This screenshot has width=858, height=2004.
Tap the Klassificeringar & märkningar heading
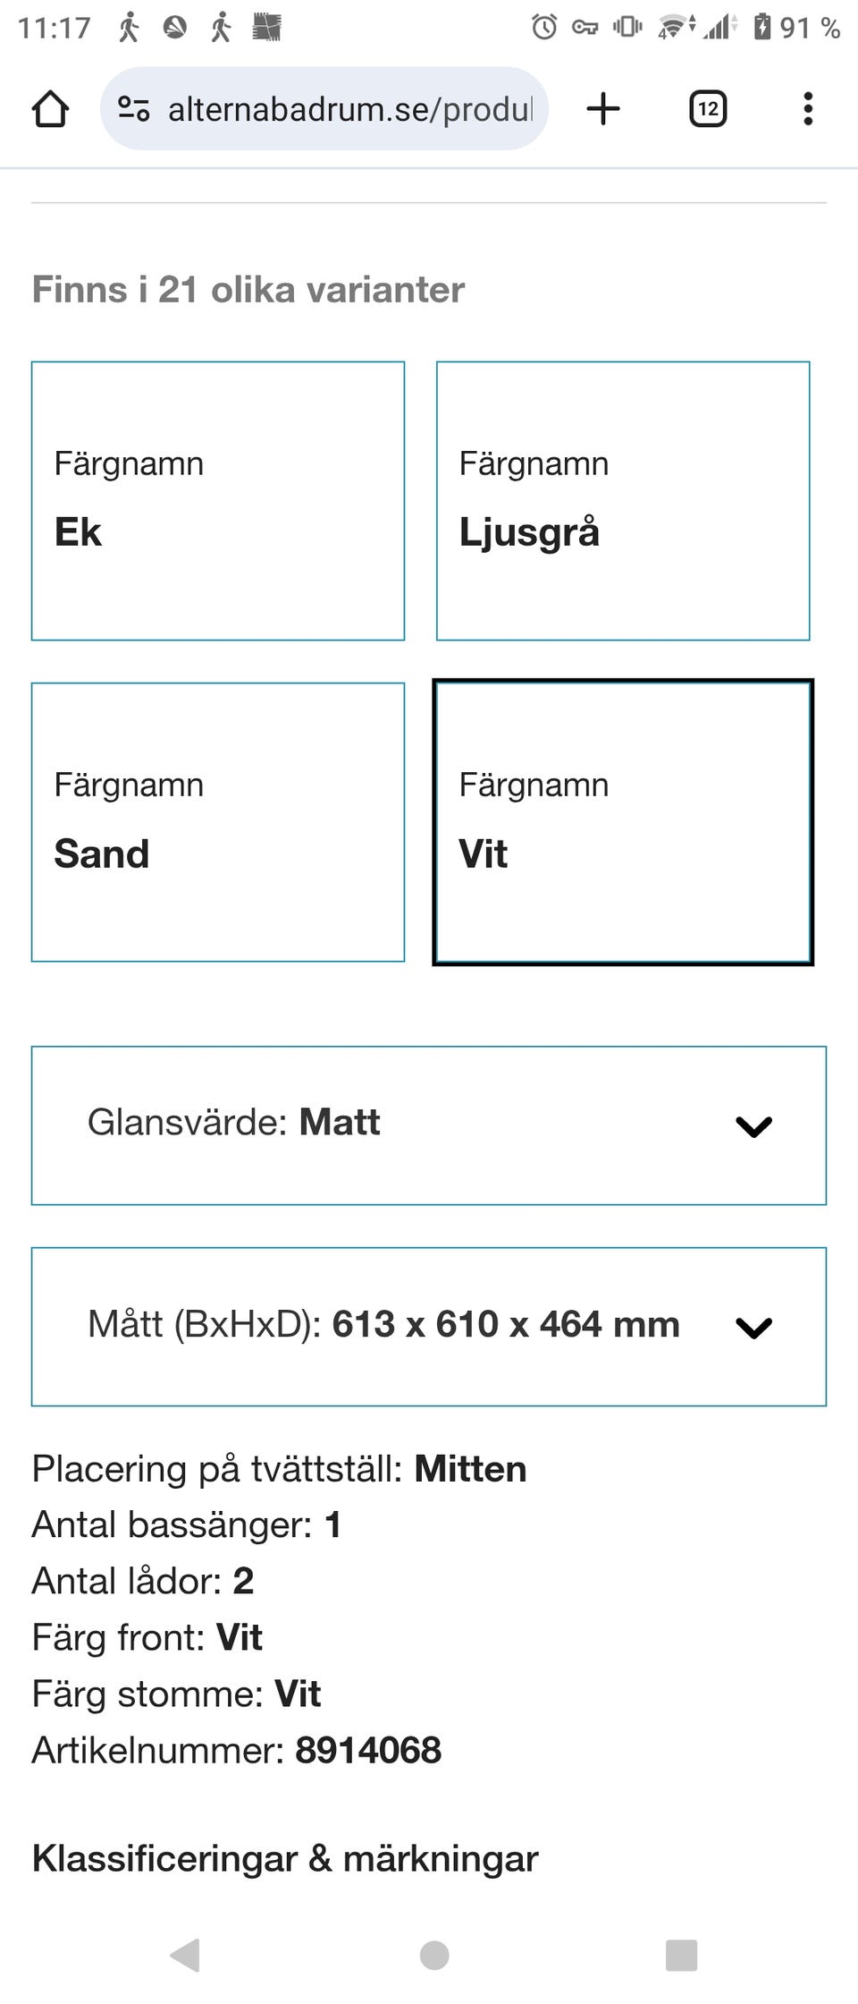(x=285, y=1858)
